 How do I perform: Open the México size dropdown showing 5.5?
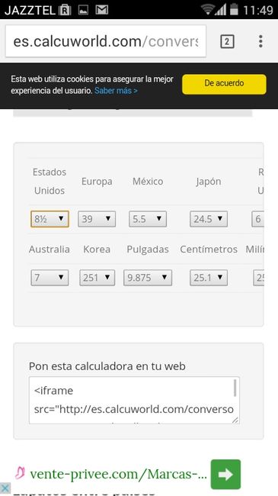click(148, 219)
